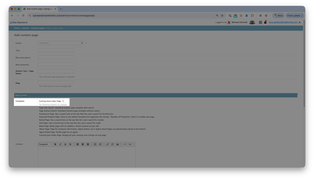314x179 pixels.
Task: Open the Site Backend link
Action: 19,22
